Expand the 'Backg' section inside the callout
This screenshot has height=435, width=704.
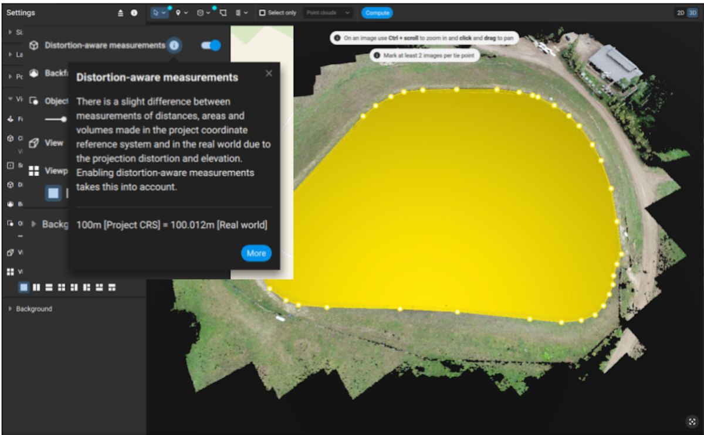pos(33,224)
